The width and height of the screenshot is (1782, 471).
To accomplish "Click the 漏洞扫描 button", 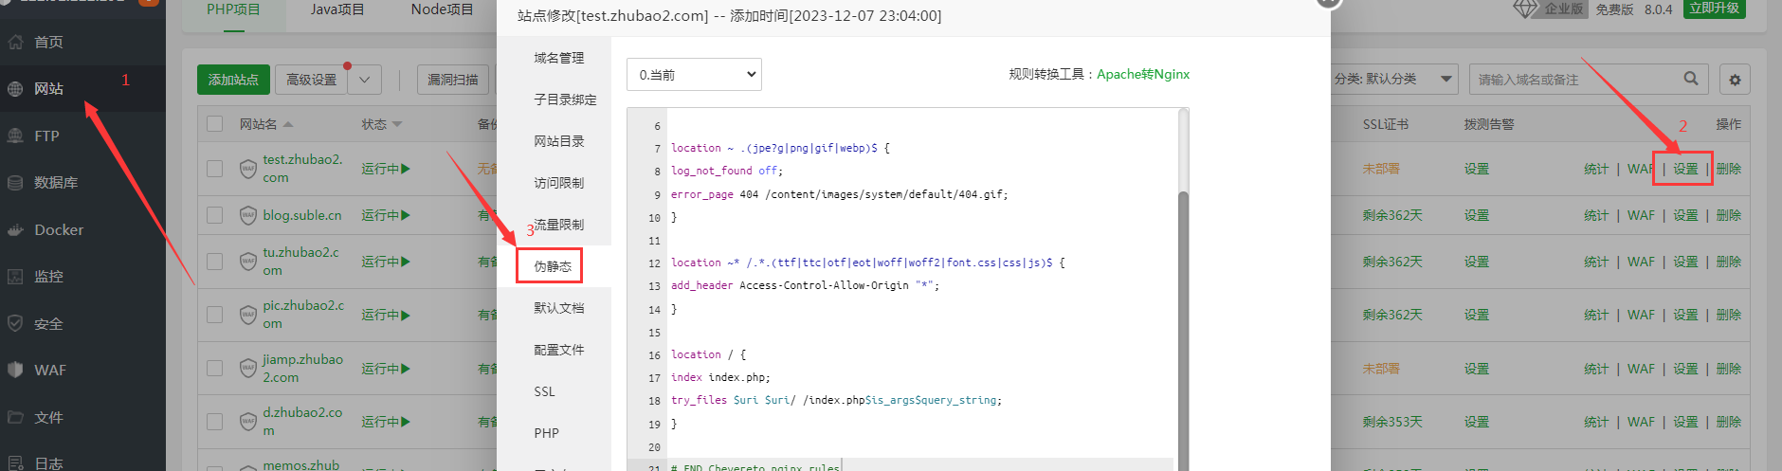I will (x=453, y=80).
